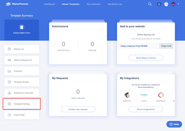The width and height of the screenshot is (185, 131).
Task: Click More integrations button
Action: coord(146,109)
